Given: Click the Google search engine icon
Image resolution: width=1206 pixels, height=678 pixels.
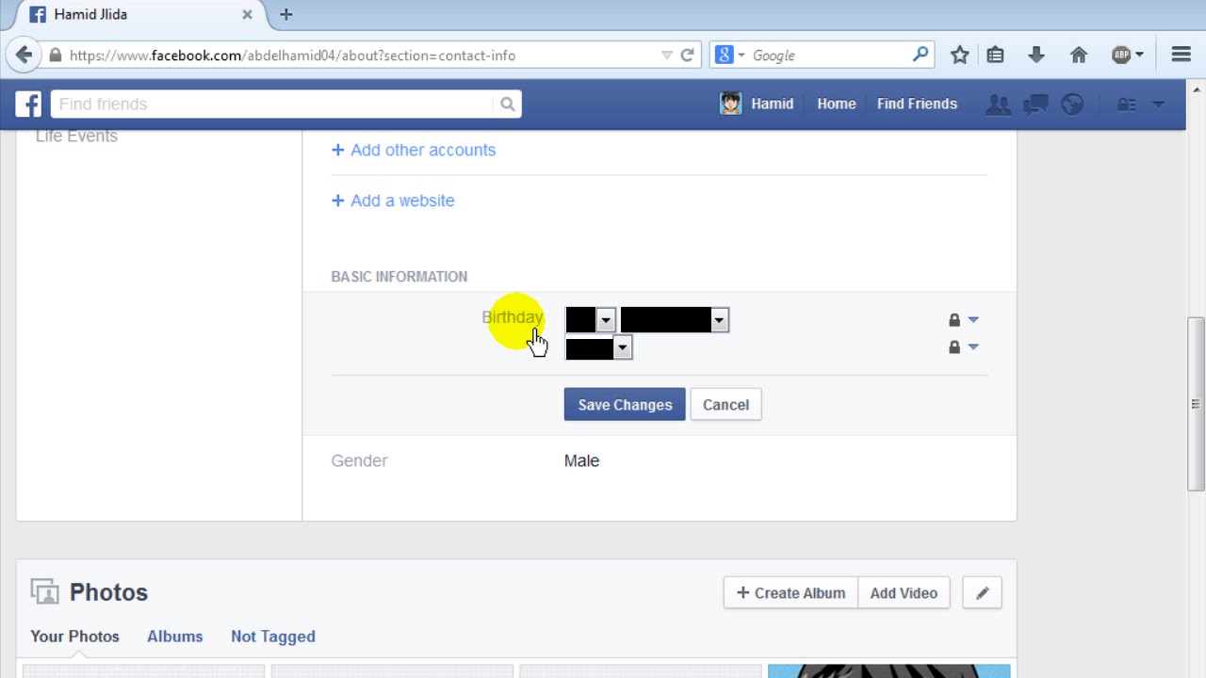Looking at the screenshot, I should tap(724, 55).
